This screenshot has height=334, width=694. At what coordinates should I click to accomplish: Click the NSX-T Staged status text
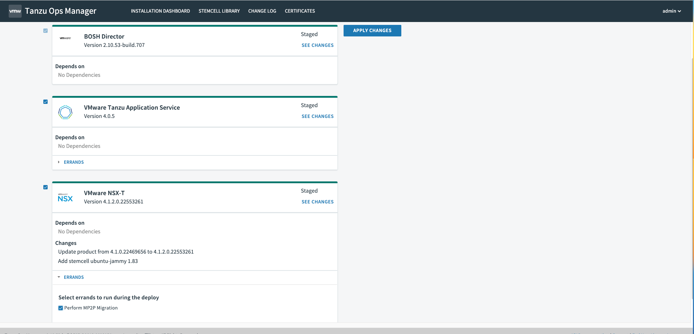[x=309, y=191]
